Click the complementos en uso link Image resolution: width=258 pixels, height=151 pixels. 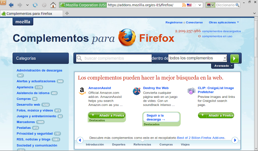[x=217, y=36]
